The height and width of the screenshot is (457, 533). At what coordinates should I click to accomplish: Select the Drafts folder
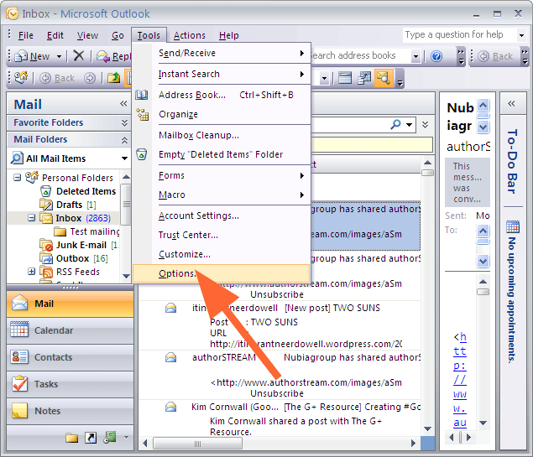(70, 205)
